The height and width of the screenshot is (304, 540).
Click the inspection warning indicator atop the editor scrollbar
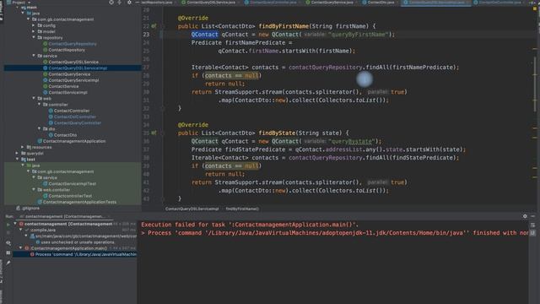click(535, 9)
